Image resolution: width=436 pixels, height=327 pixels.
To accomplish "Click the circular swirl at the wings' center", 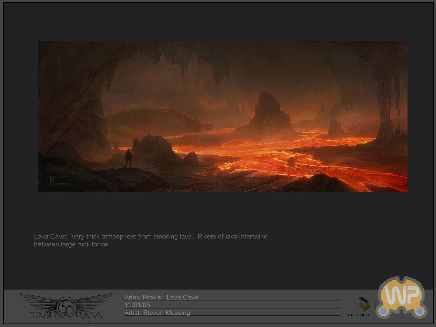I will point(64,303).
